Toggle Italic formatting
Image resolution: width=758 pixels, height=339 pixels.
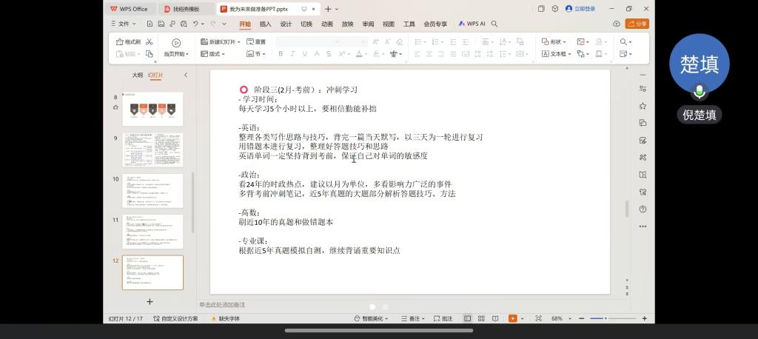point(292,54)
